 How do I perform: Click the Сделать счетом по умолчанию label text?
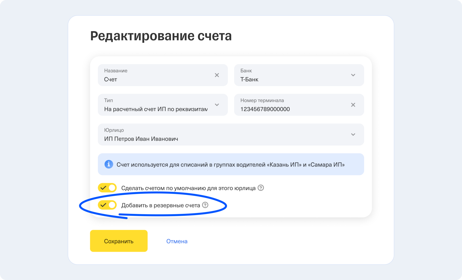click(x=188, y=188)
